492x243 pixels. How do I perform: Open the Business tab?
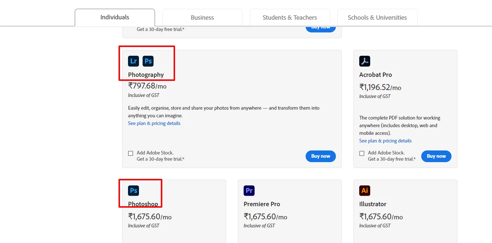[x=202, y=17]
